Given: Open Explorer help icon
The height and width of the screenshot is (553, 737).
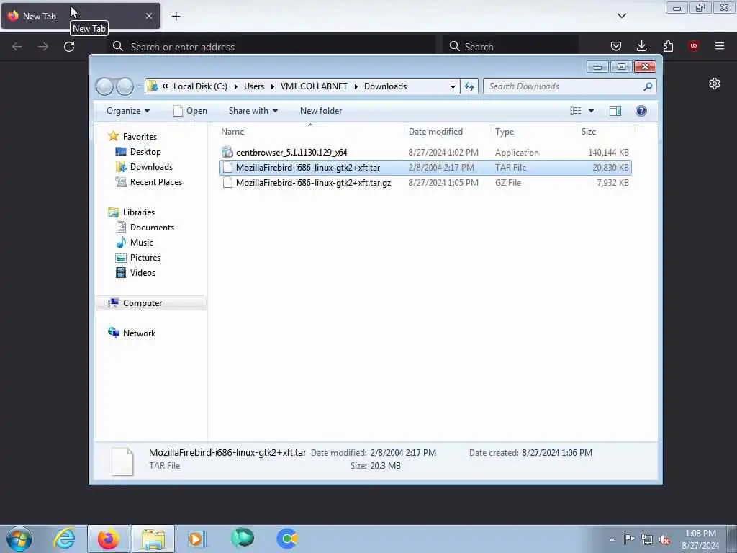Looking at the screenshot, I should tap(641, 111).
